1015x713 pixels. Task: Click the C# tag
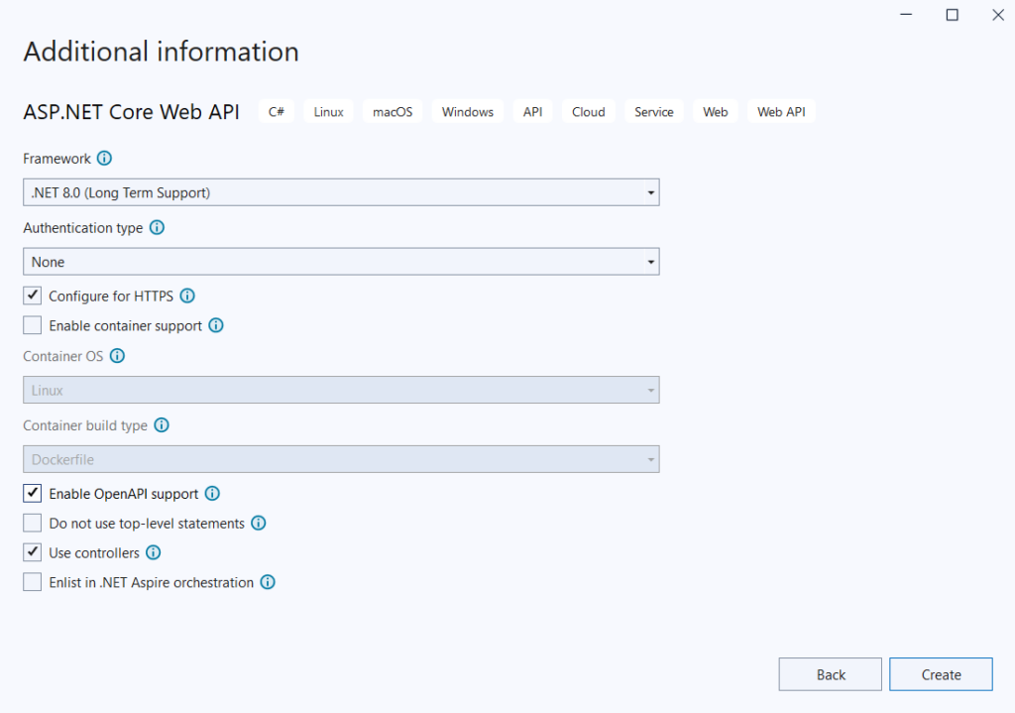point(277,111)
